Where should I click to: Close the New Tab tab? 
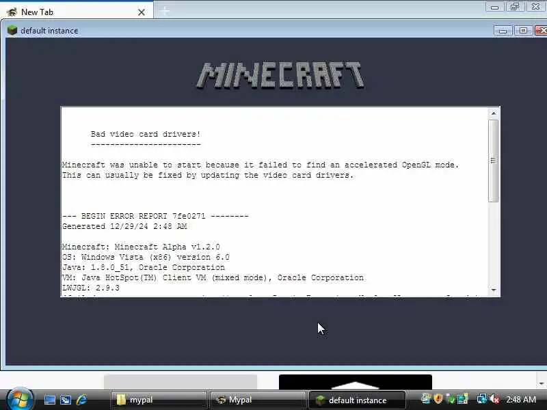(x=142, y=12)
